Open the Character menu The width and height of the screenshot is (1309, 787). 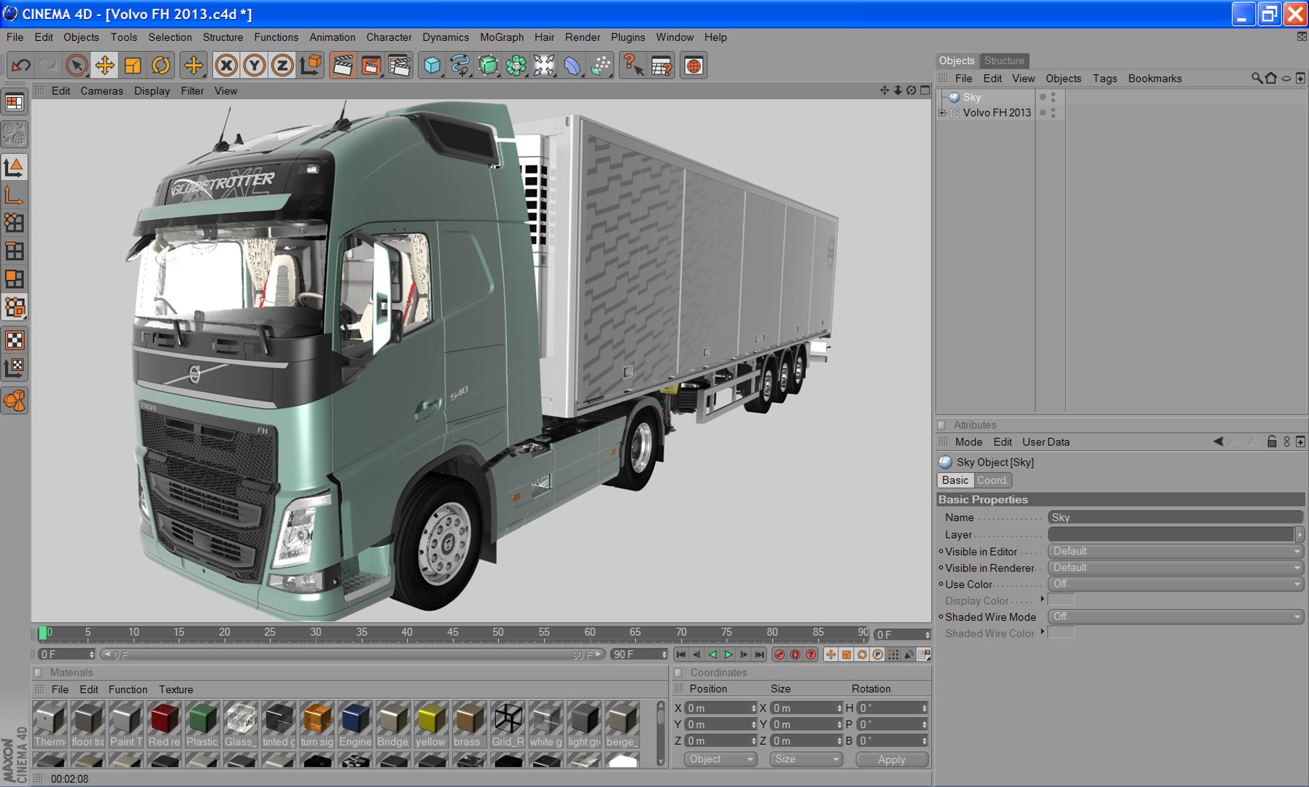point(389,37)
